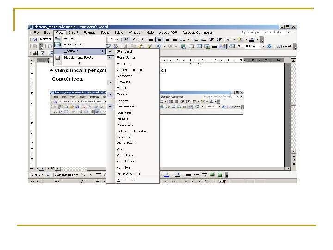Open the File menu

click(36, 32)
